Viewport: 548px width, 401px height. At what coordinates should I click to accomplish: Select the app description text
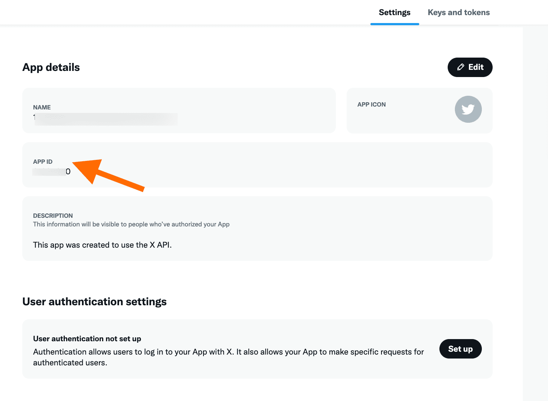[102, 245]
